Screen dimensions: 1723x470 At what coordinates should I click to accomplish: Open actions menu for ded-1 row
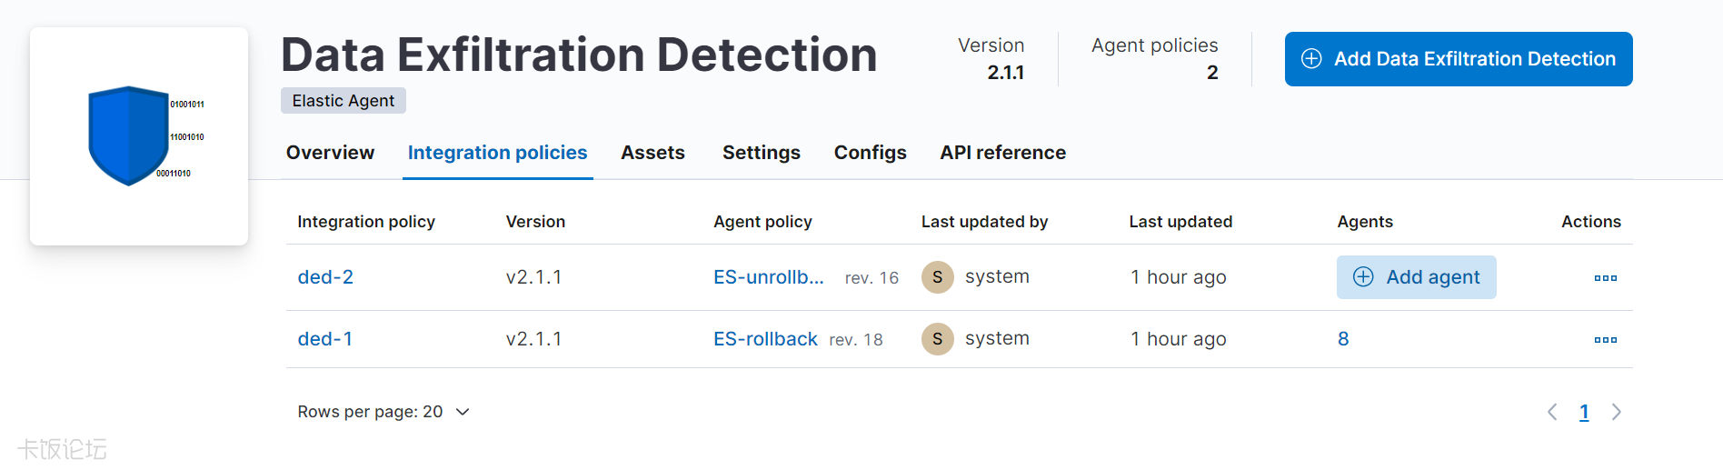pyautogui.click(x=1605, y=340)
